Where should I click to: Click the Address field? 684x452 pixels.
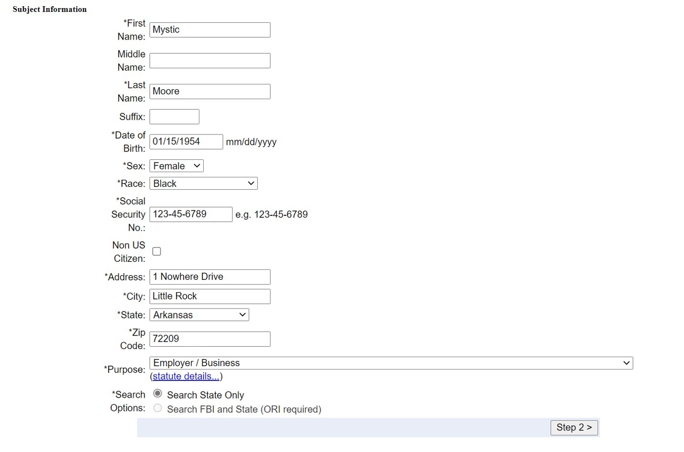(x=210, y=277)
